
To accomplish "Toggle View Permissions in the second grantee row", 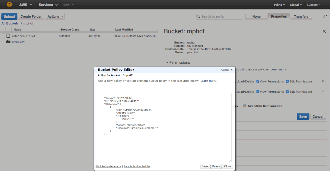I will (258, 92).
